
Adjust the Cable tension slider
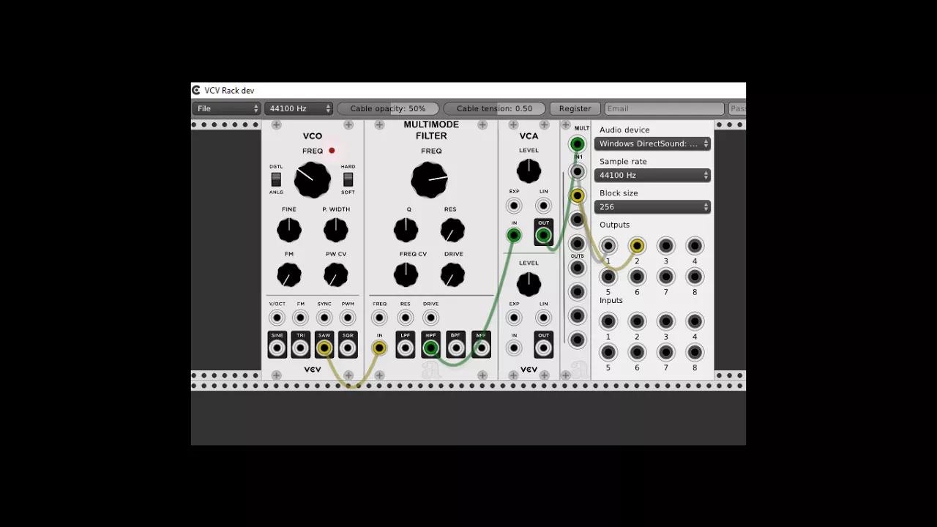[x=494, y=108]
